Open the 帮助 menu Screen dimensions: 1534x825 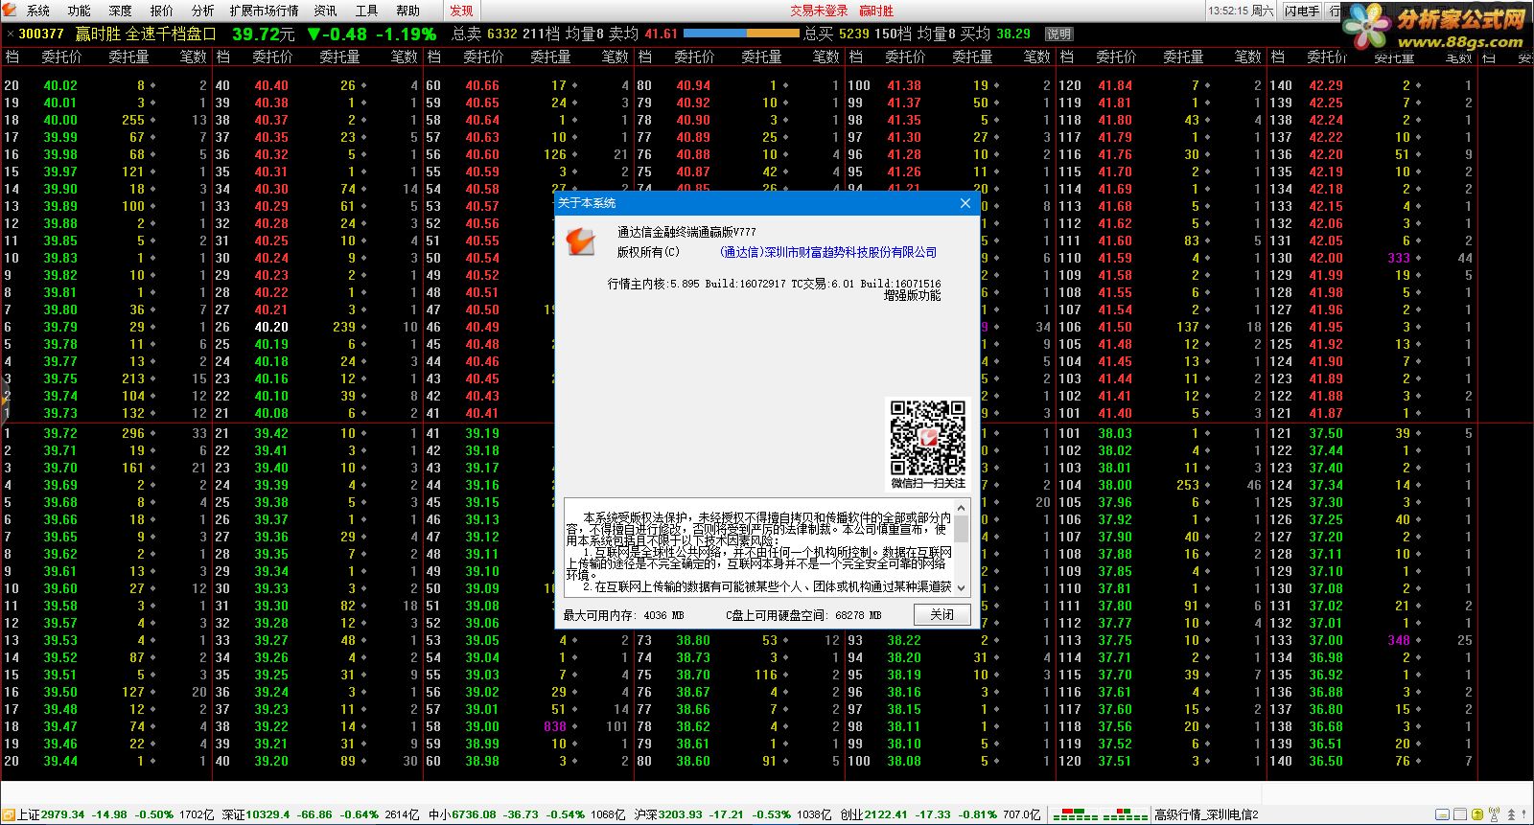pos(408,11)
